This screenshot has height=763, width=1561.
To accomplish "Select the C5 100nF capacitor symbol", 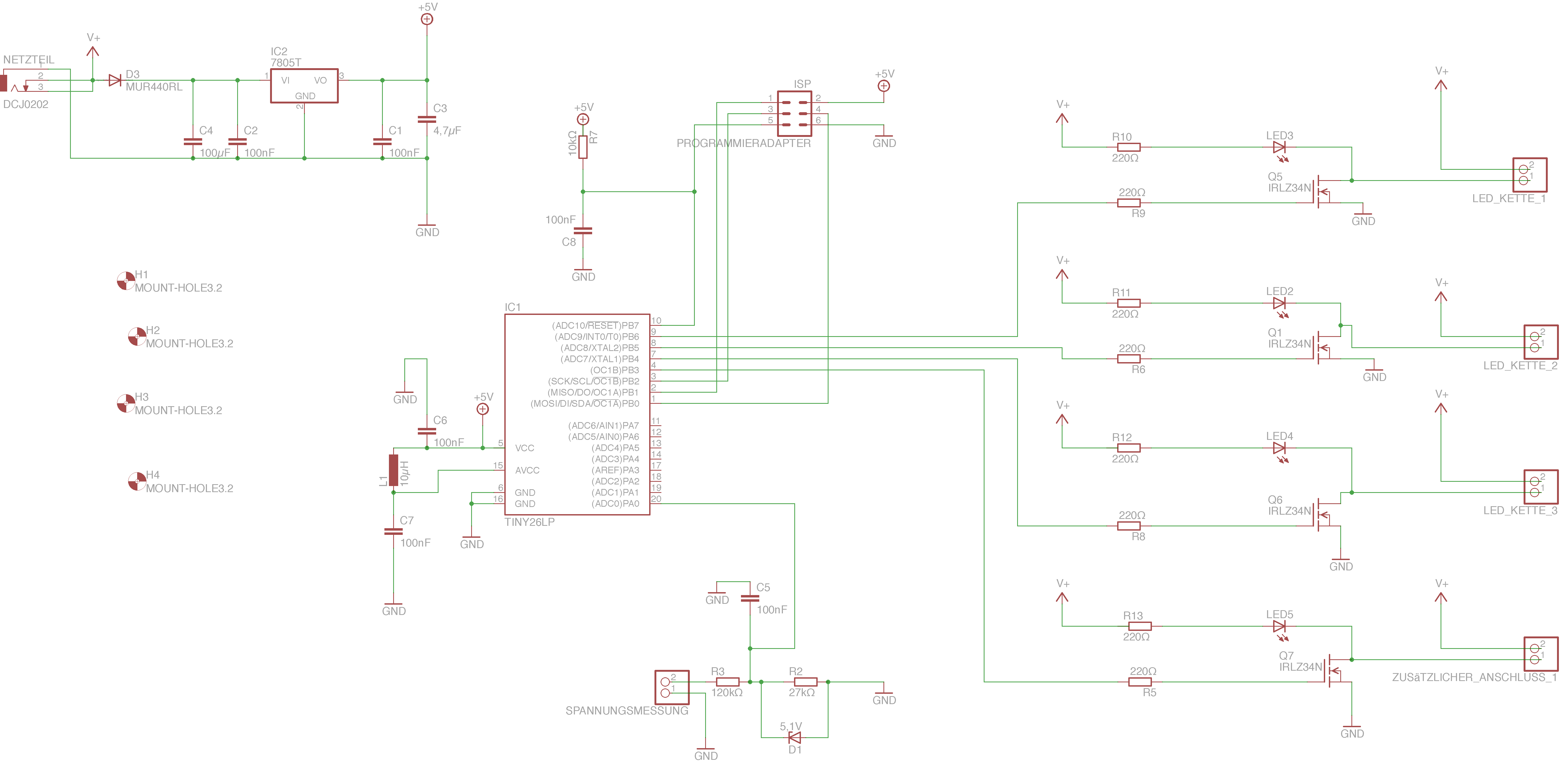I will click(750, 598).
